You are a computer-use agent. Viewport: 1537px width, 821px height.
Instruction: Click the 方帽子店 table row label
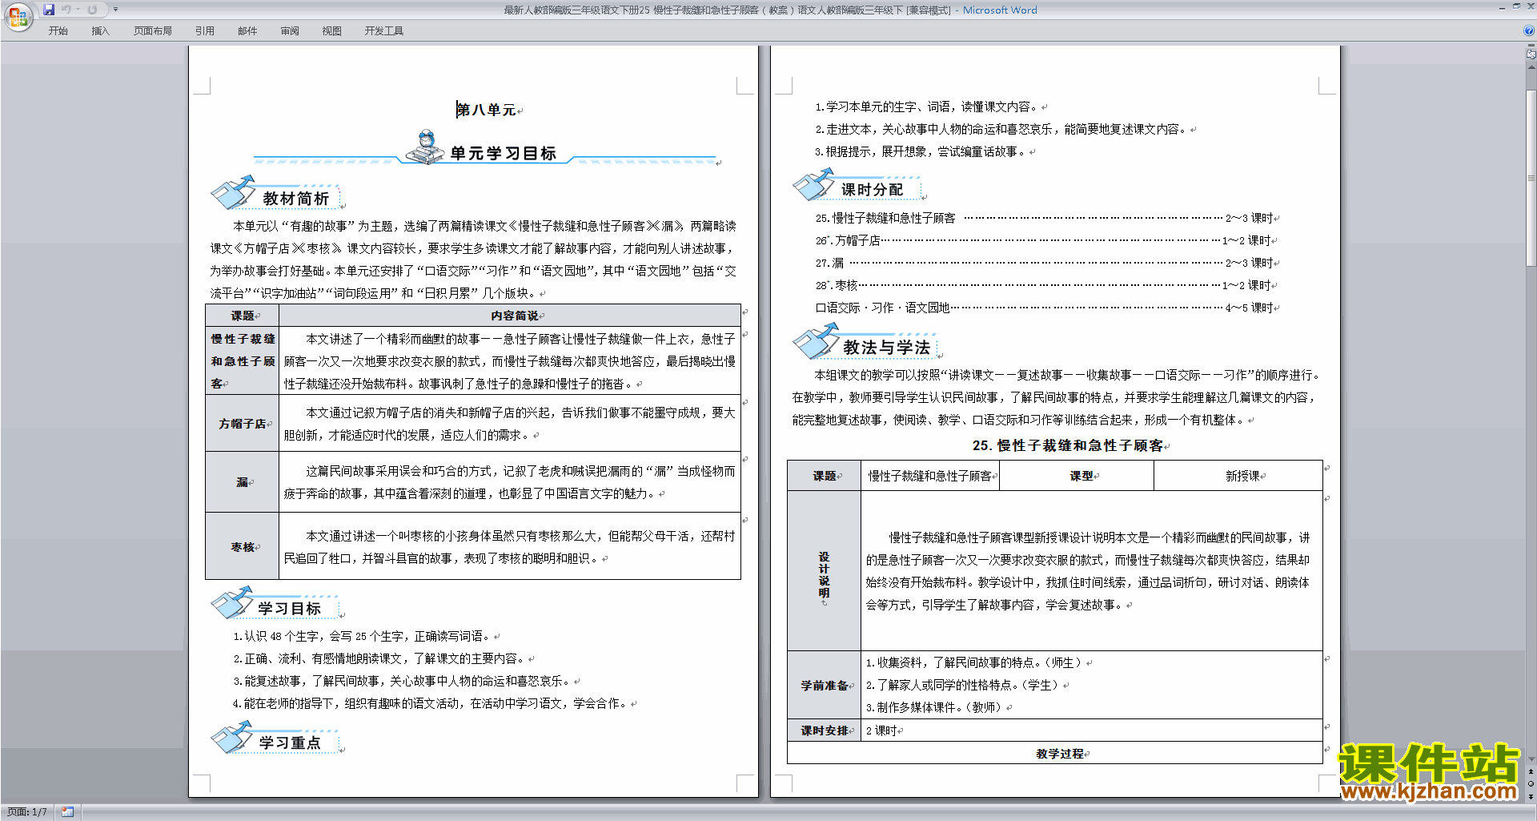tap(242, 424)
